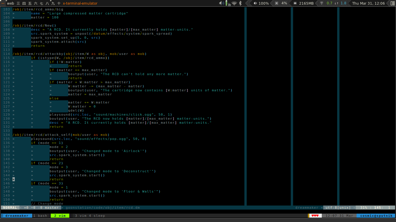
Task: Click the click.ogg playsound line
Action: tap(111, 114)
